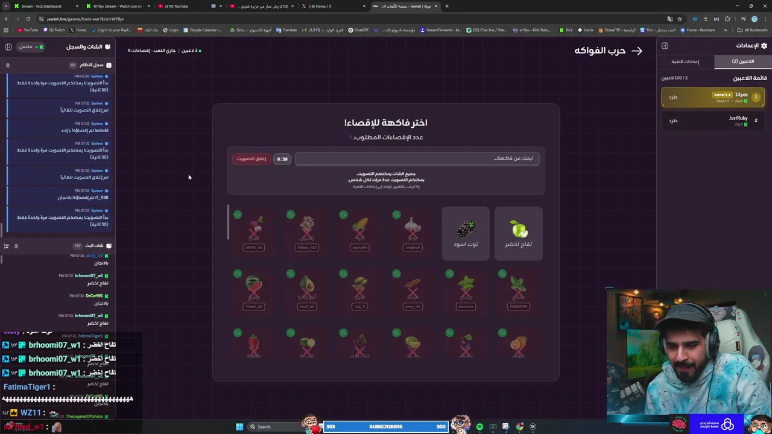Restore the eliminated ginger card
Screen dimensions: 772x434
tap(291, 215)
